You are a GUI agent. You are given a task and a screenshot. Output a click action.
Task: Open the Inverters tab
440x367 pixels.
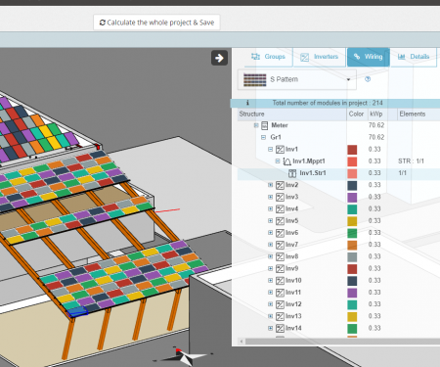pos(320,57)
